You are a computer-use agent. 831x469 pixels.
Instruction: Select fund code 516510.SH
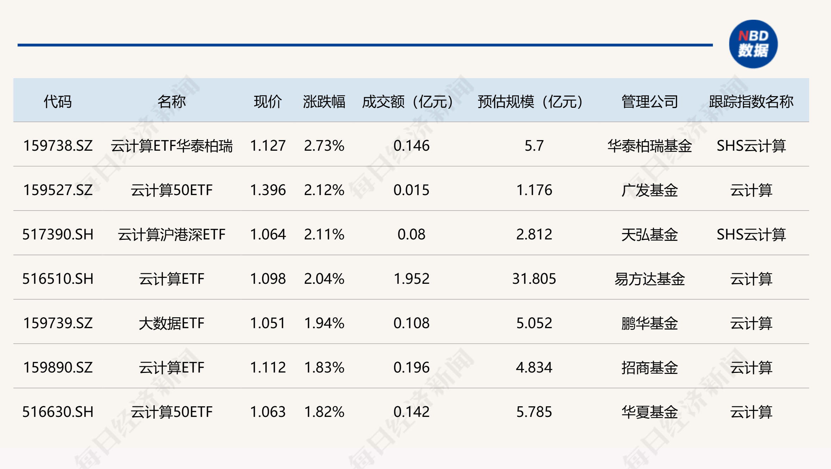tap(58, 279)
